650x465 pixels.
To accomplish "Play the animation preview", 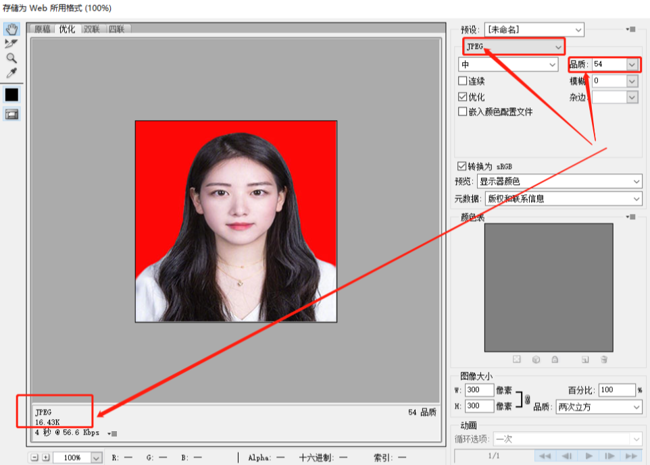I will coord(589,456).
